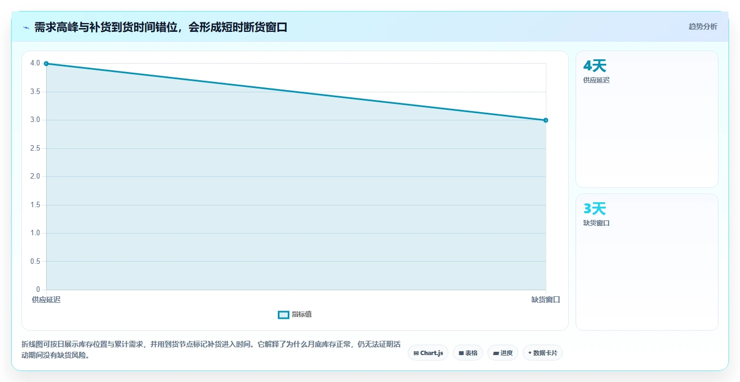This screenshot has width=740, height=382.
Task: Click the y-axis tick label 2.5
Action: pos(35,148)
